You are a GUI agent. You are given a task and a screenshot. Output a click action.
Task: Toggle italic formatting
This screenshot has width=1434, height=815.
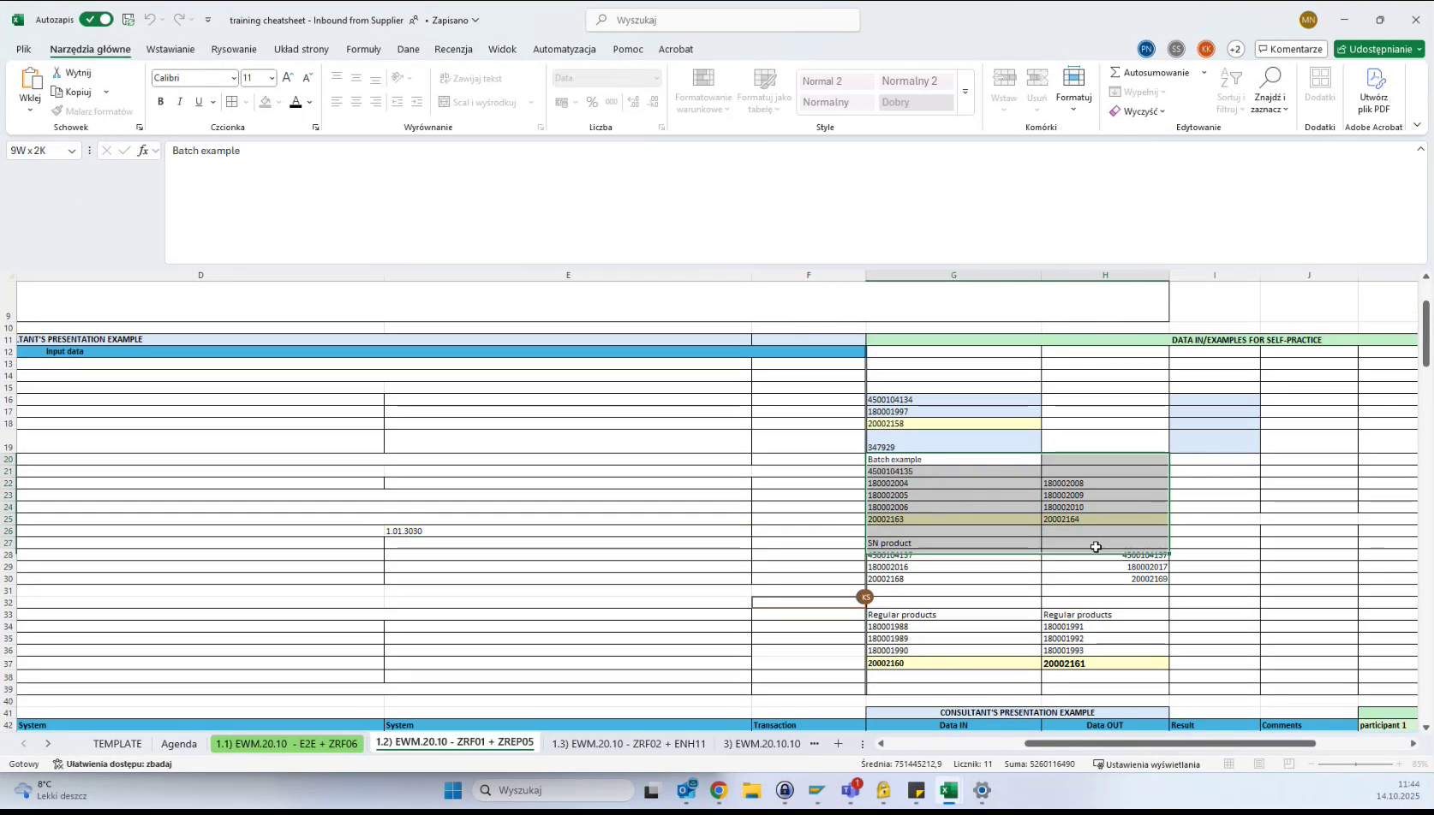(x=180, y=101)
